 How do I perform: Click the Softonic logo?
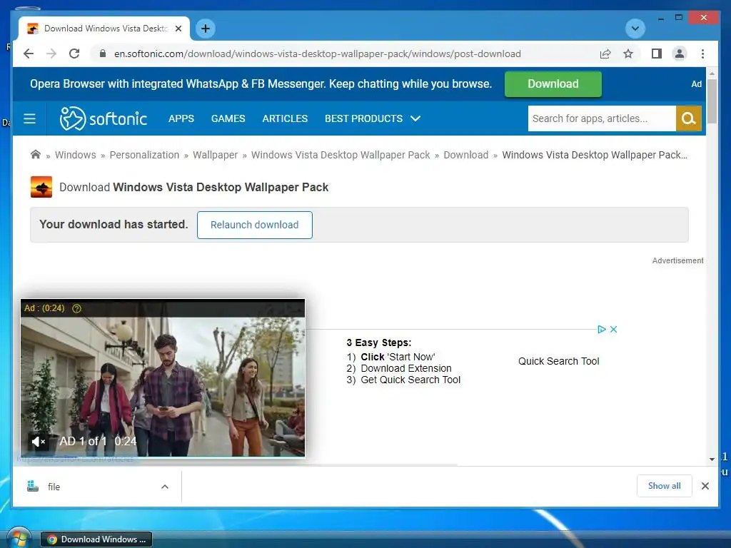(103, 118)
